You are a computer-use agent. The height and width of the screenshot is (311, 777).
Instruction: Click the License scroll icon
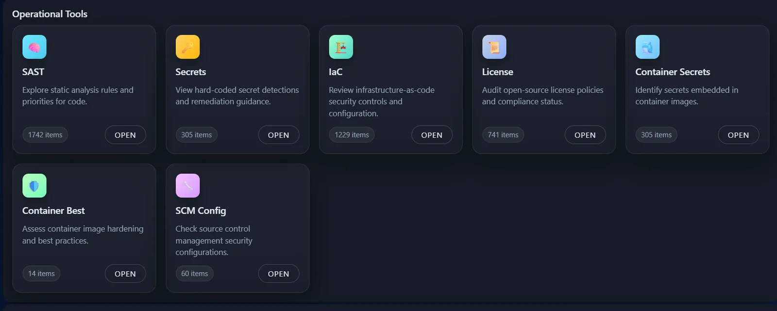[x=494, y=47]
